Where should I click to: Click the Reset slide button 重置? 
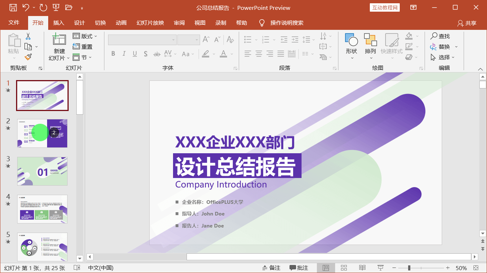tap(83, 47)
